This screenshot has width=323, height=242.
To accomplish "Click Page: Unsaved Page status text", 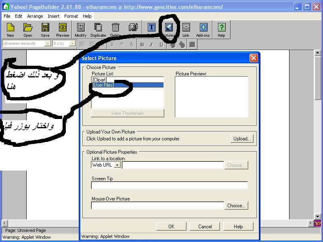I will coord(25,230).
